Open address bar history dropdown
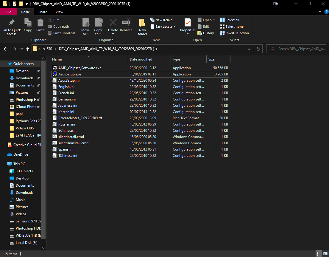 pos(249,49)
